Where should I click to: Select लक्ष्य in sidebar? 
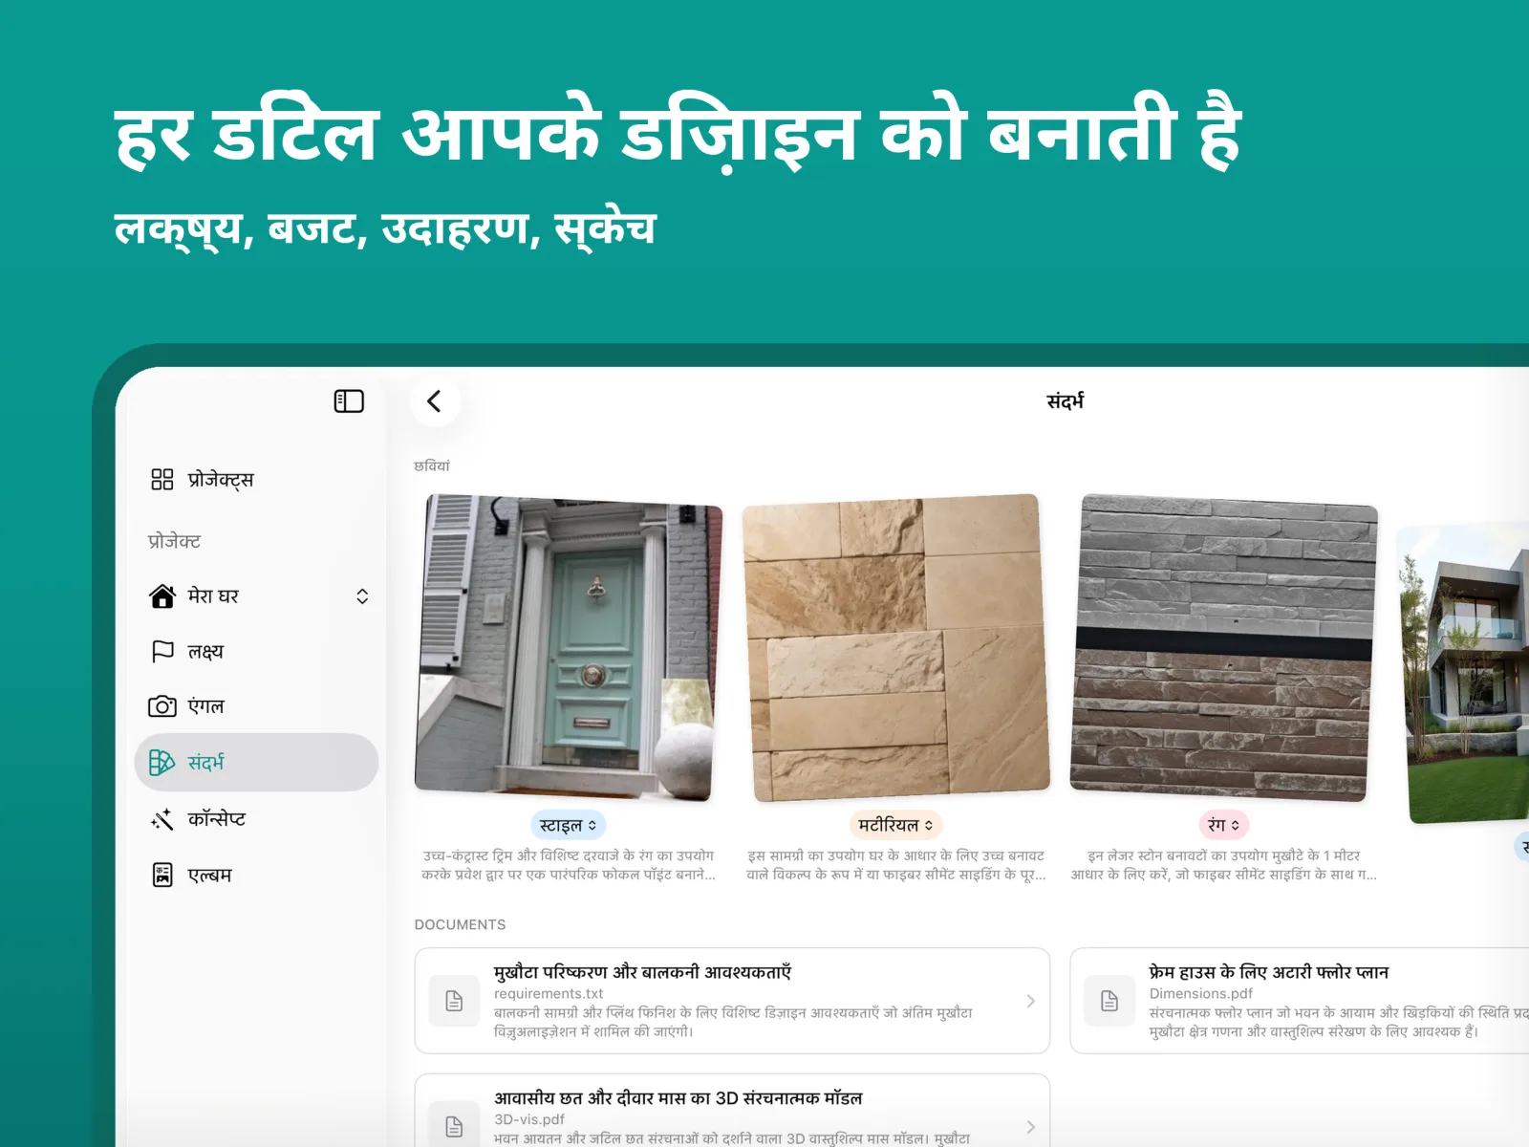256,652
